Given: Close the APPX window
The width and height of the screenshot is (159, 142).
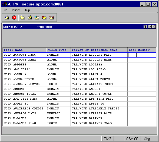Looking at the screenshot, I should pyautogui.click(x=154, y=4).
